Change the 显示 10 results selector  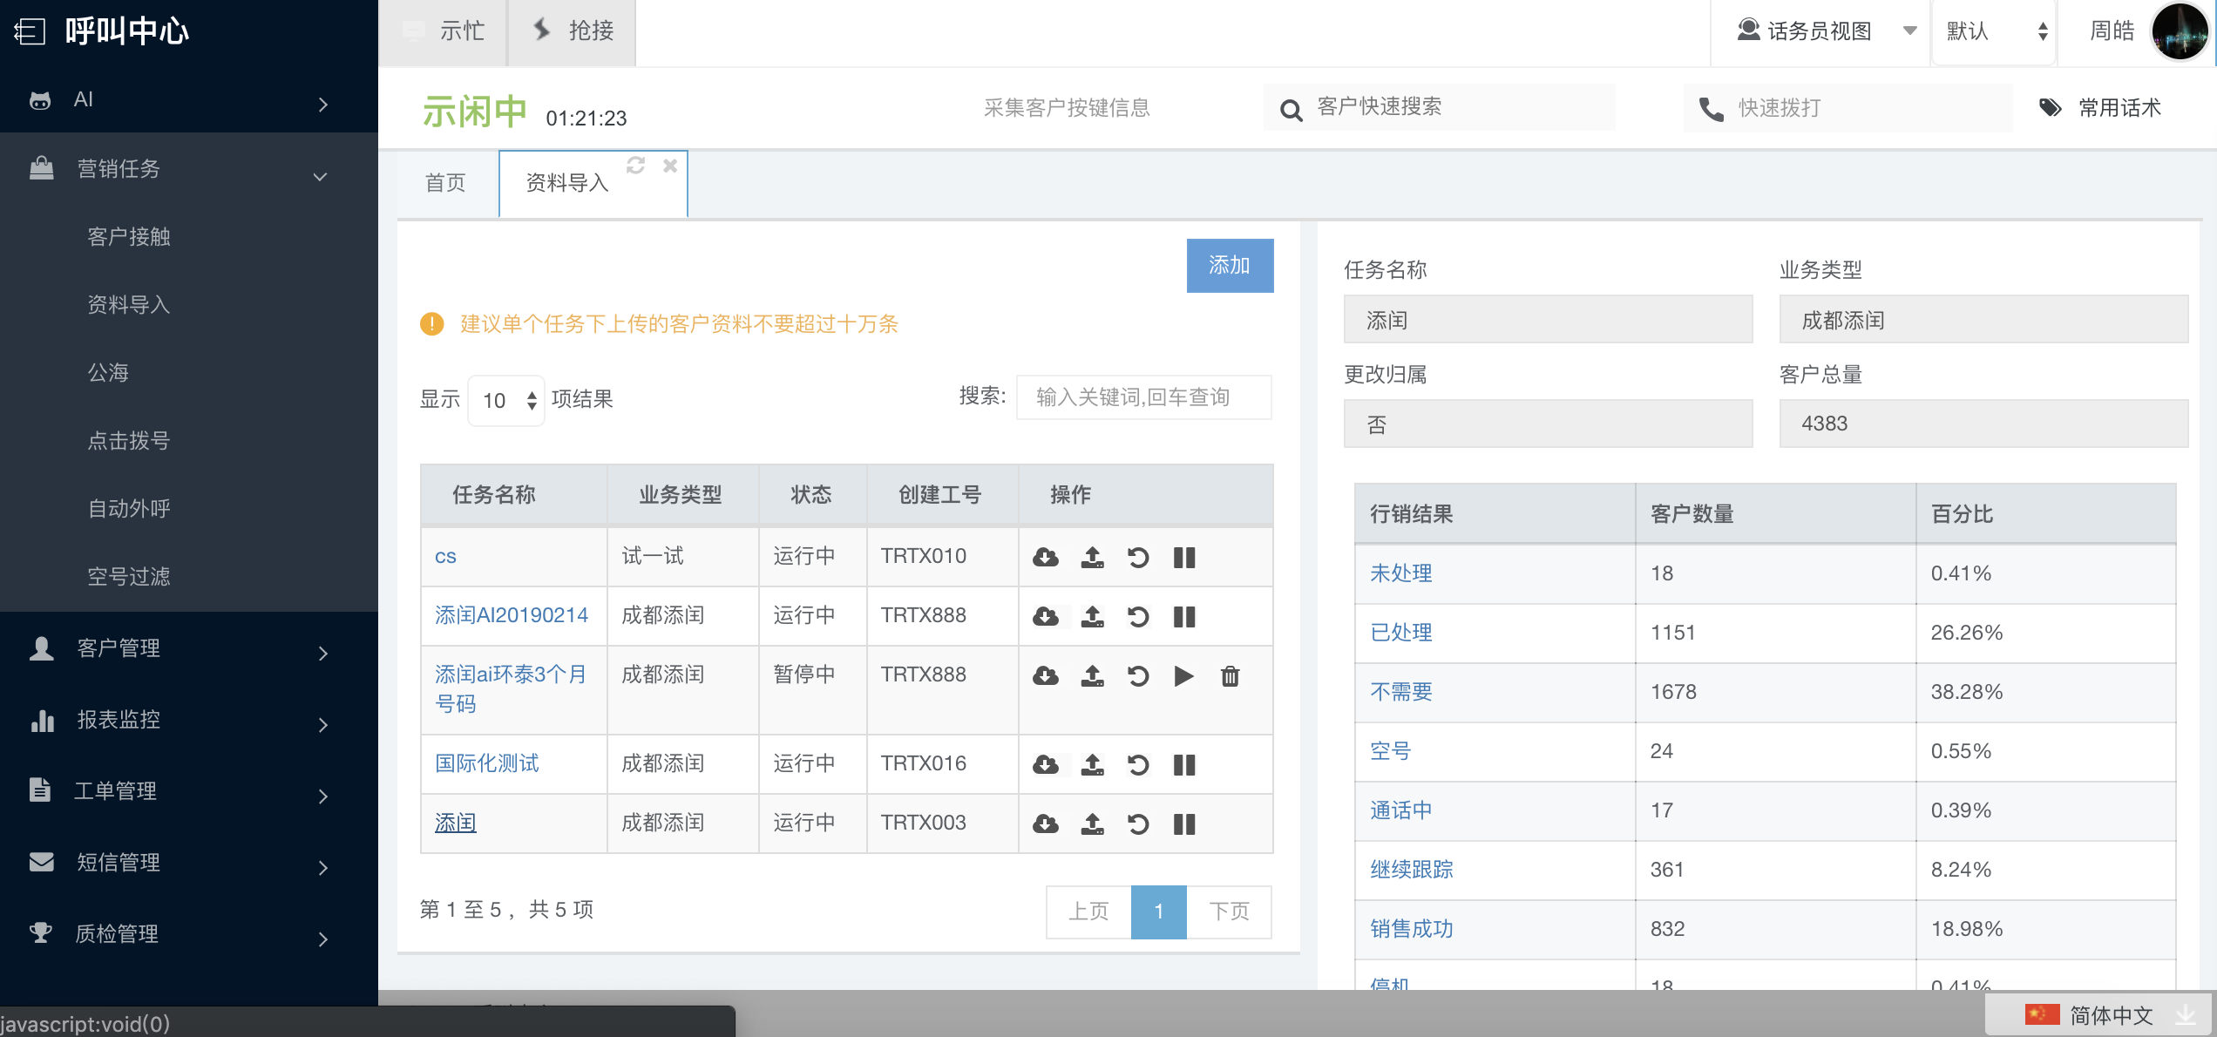pyautogui.click(x=506, y=400)
